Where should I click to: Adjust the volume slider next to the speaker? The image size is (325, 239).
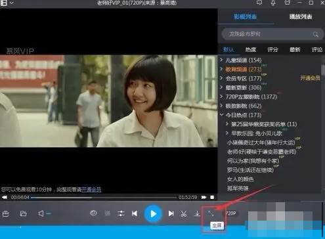[x=49, y=213]
